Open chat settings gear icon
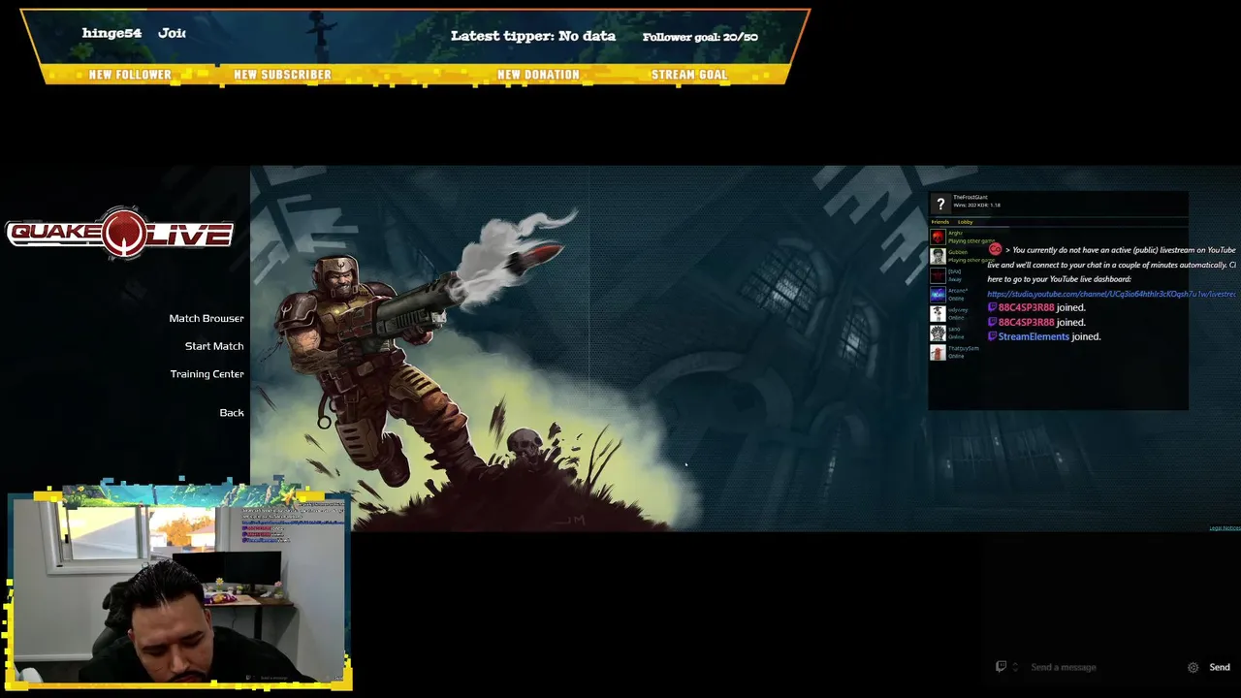1241x698 pixels. pyautogui.click(x=1193, y=667)
